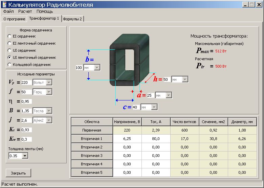The height and width of the screenshot is (188, 264).
Task: Select the EI сердечник core shape
Action: 9,36
